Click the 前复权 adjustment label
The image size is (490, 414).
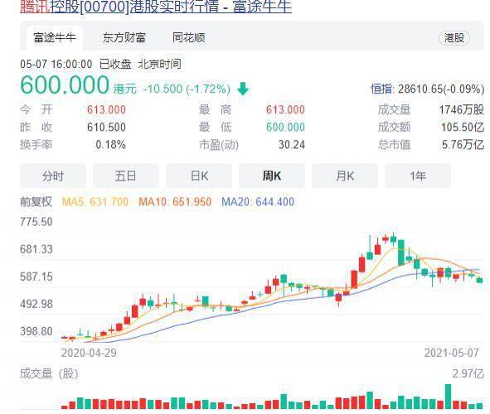36,202
